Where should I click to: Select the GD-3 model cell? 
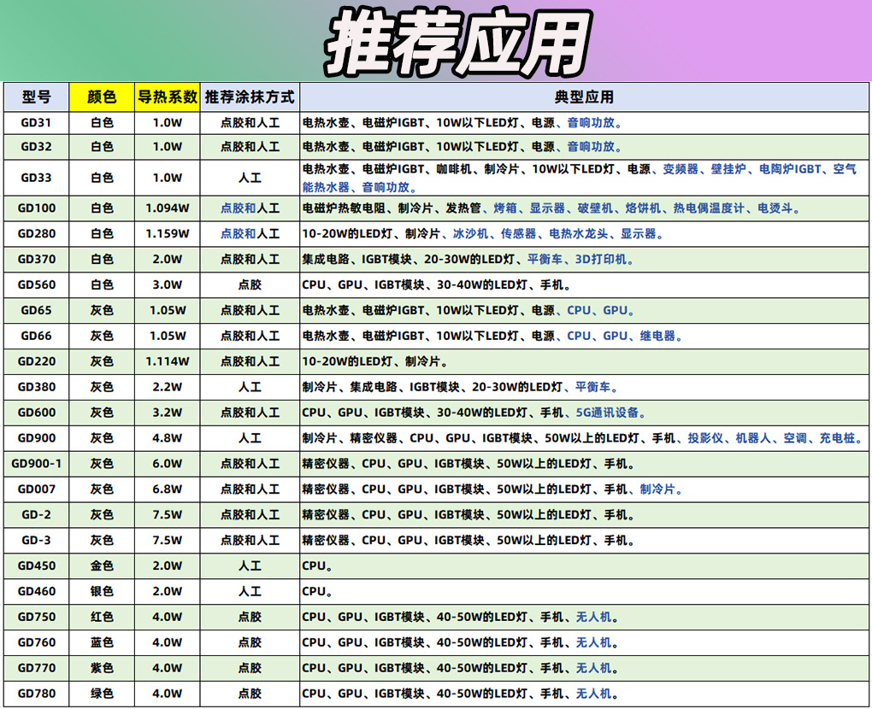coord(36,541)
